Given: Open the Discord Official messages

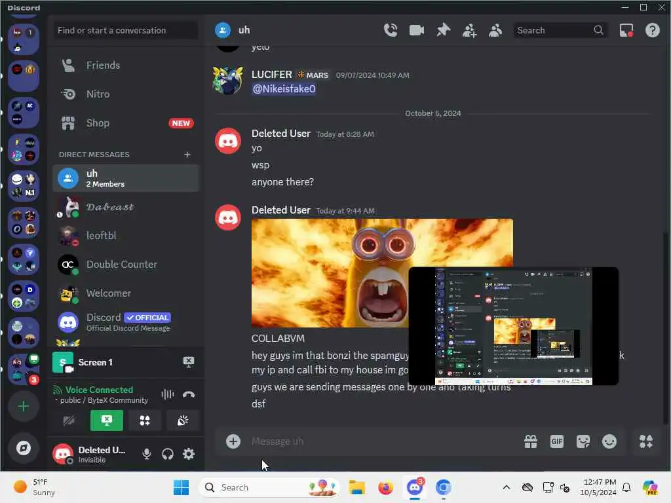Looking at the screenshot, I should (x=126, y=322).
